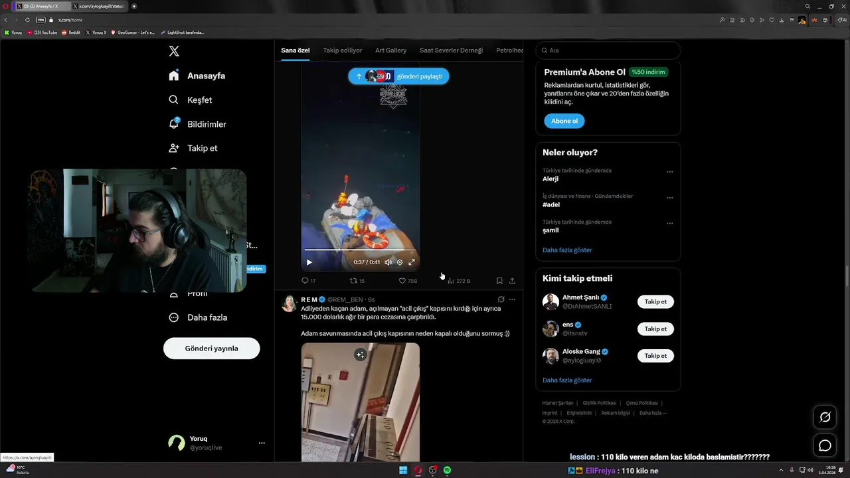This screenshot has height=478, width=850.
Task: Open the @REM__BEN handle link
Action: [x=345, y=299]
